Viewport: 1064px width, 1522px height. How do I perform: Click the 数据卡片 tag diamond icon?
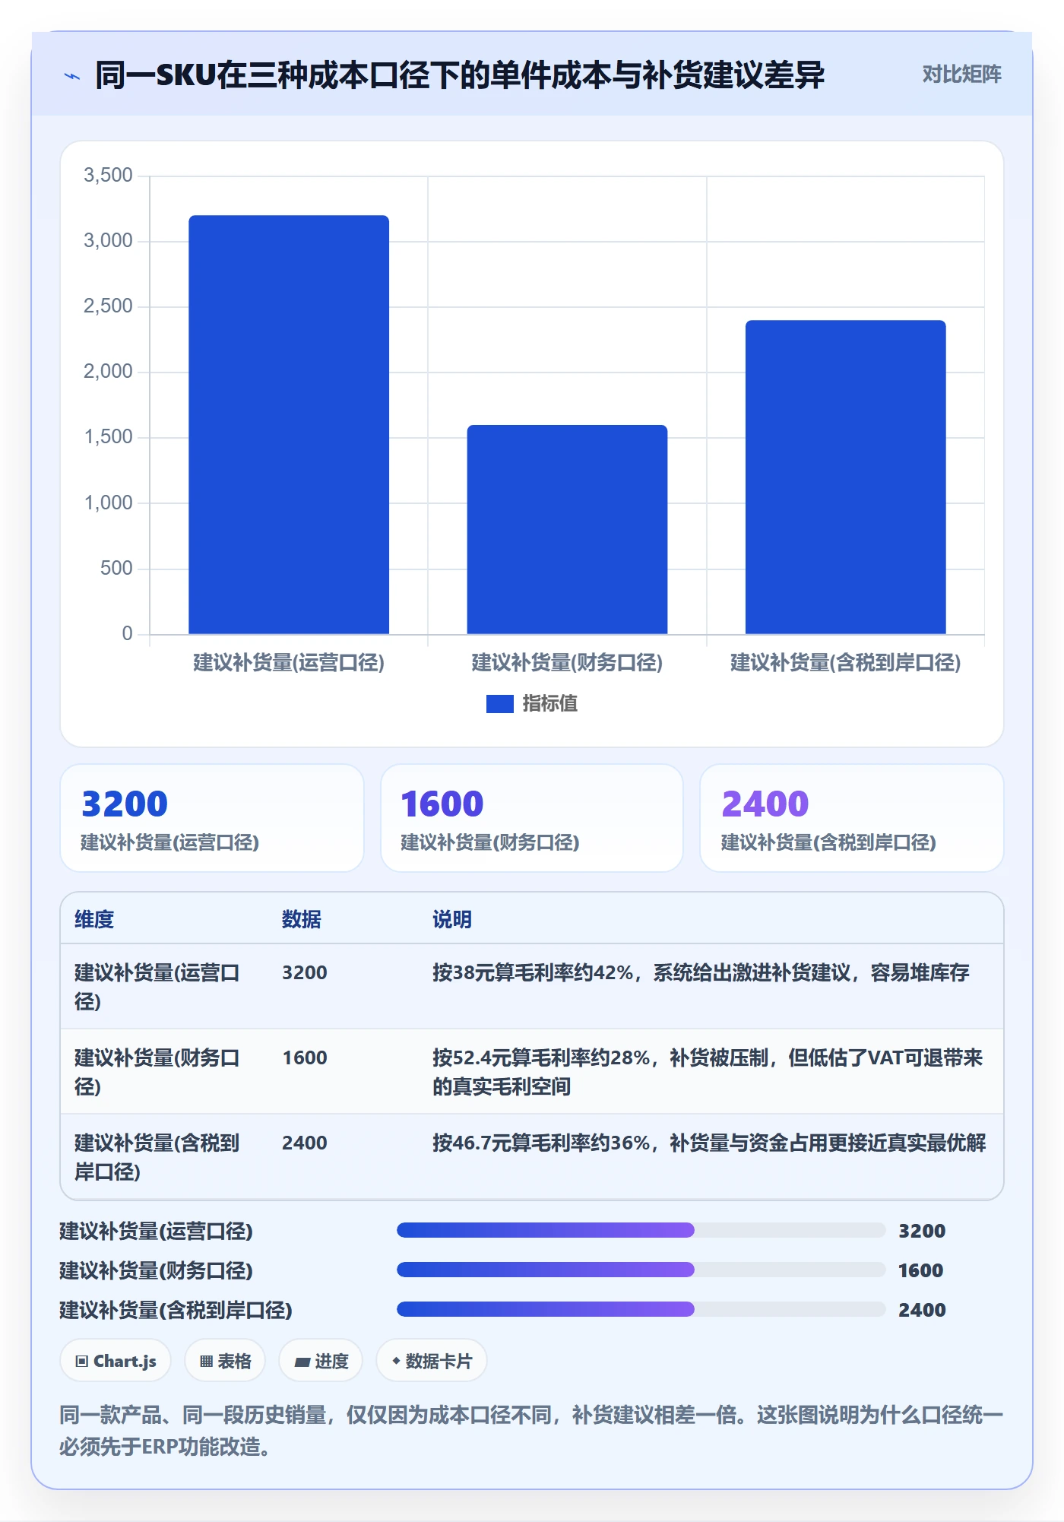396,1361
